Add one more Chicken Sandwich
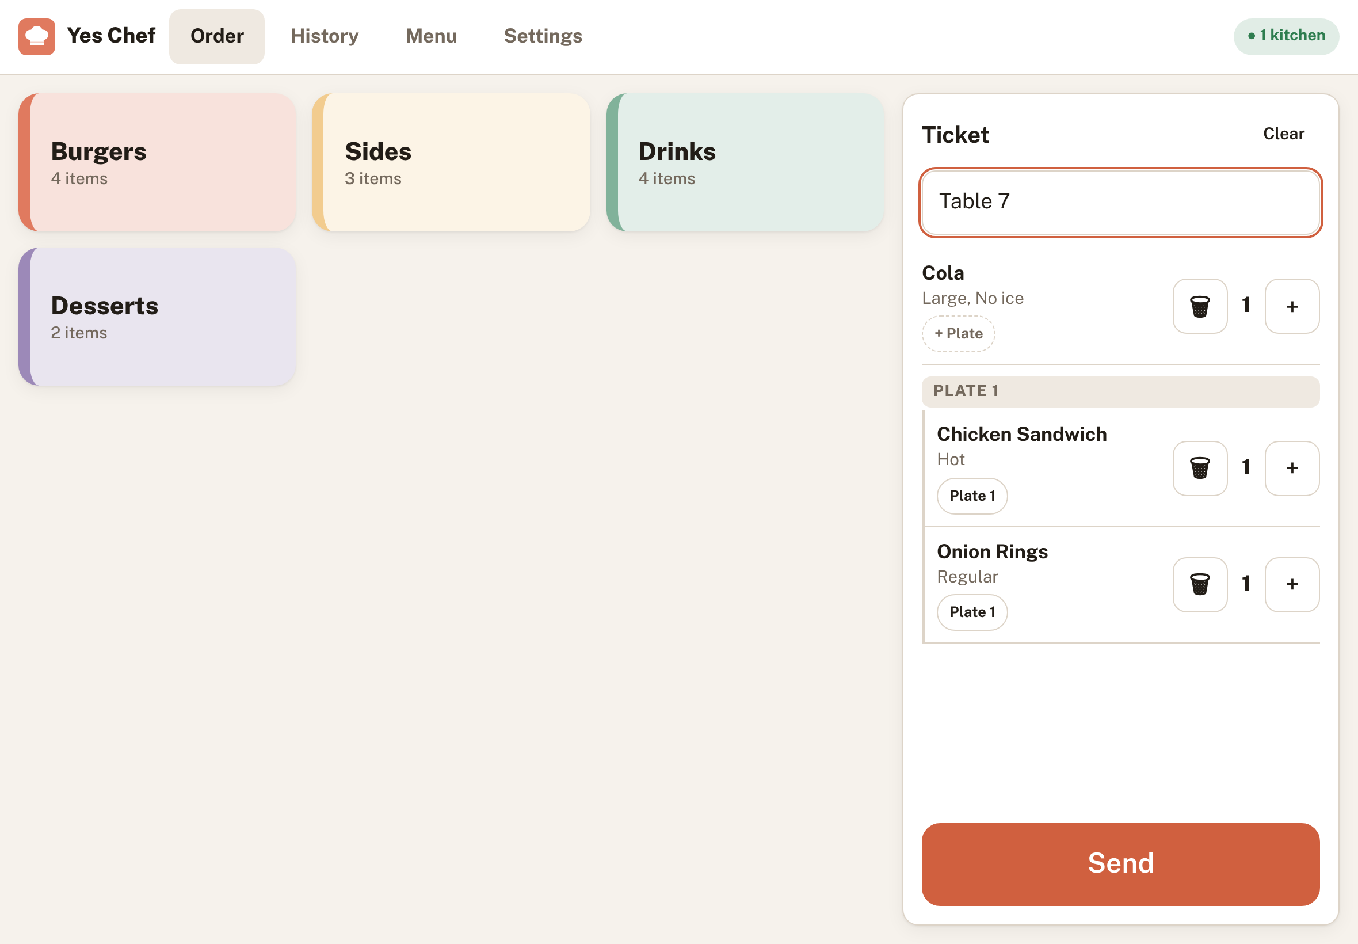The width and height of the screenshot is (1358, 944). pos(1292,468)
